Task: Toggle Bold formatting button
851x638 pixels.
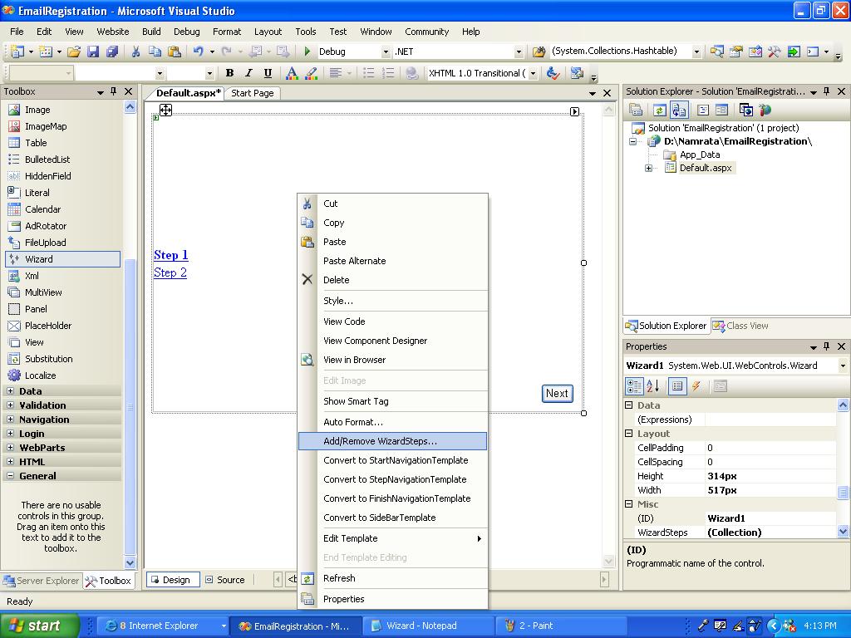Action: coord(229,73)
